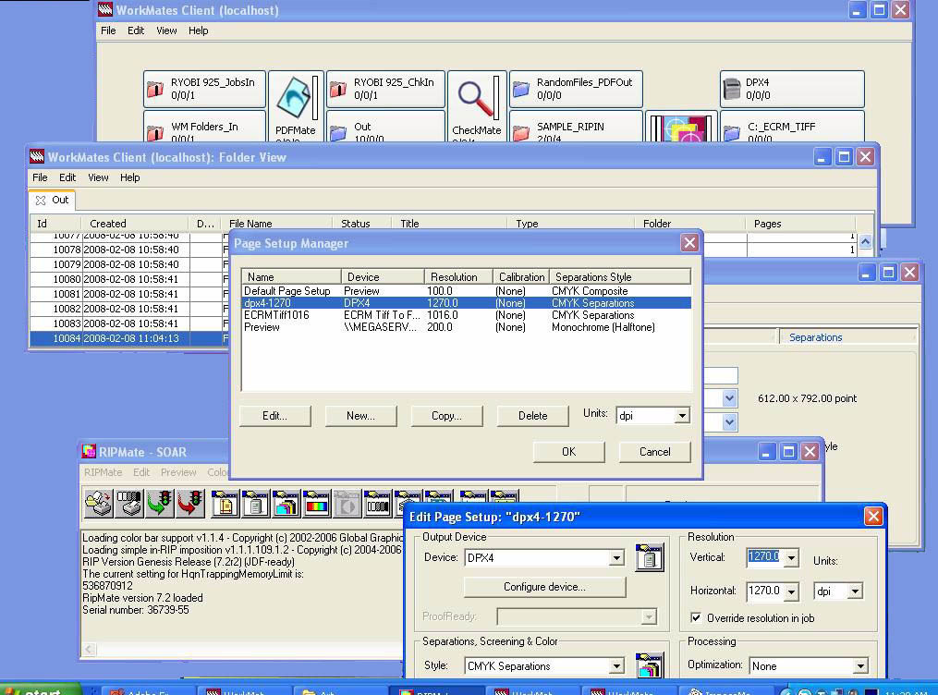The height and width of the screenshot is (695, 938).
Task: Open the DPX4 printer device icon
Action: (x=732, y=89)
